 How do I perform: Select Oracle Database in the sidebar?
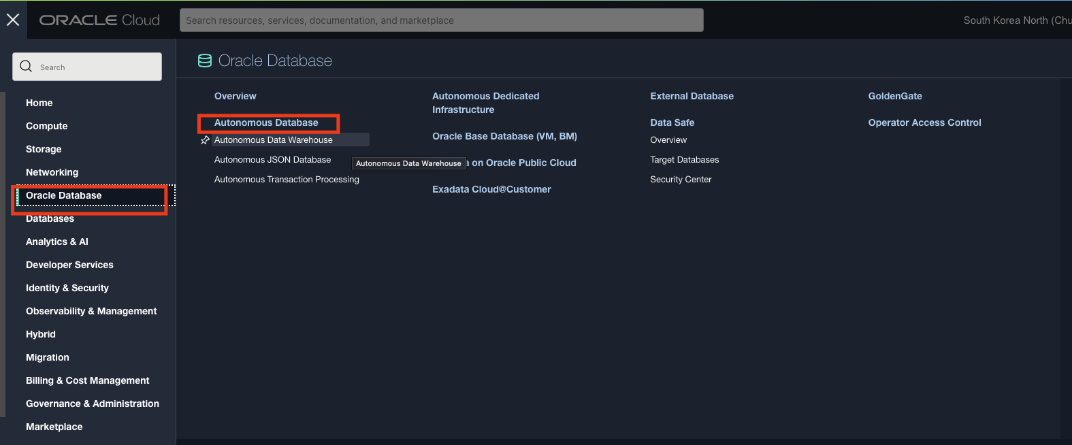point(64,195)
